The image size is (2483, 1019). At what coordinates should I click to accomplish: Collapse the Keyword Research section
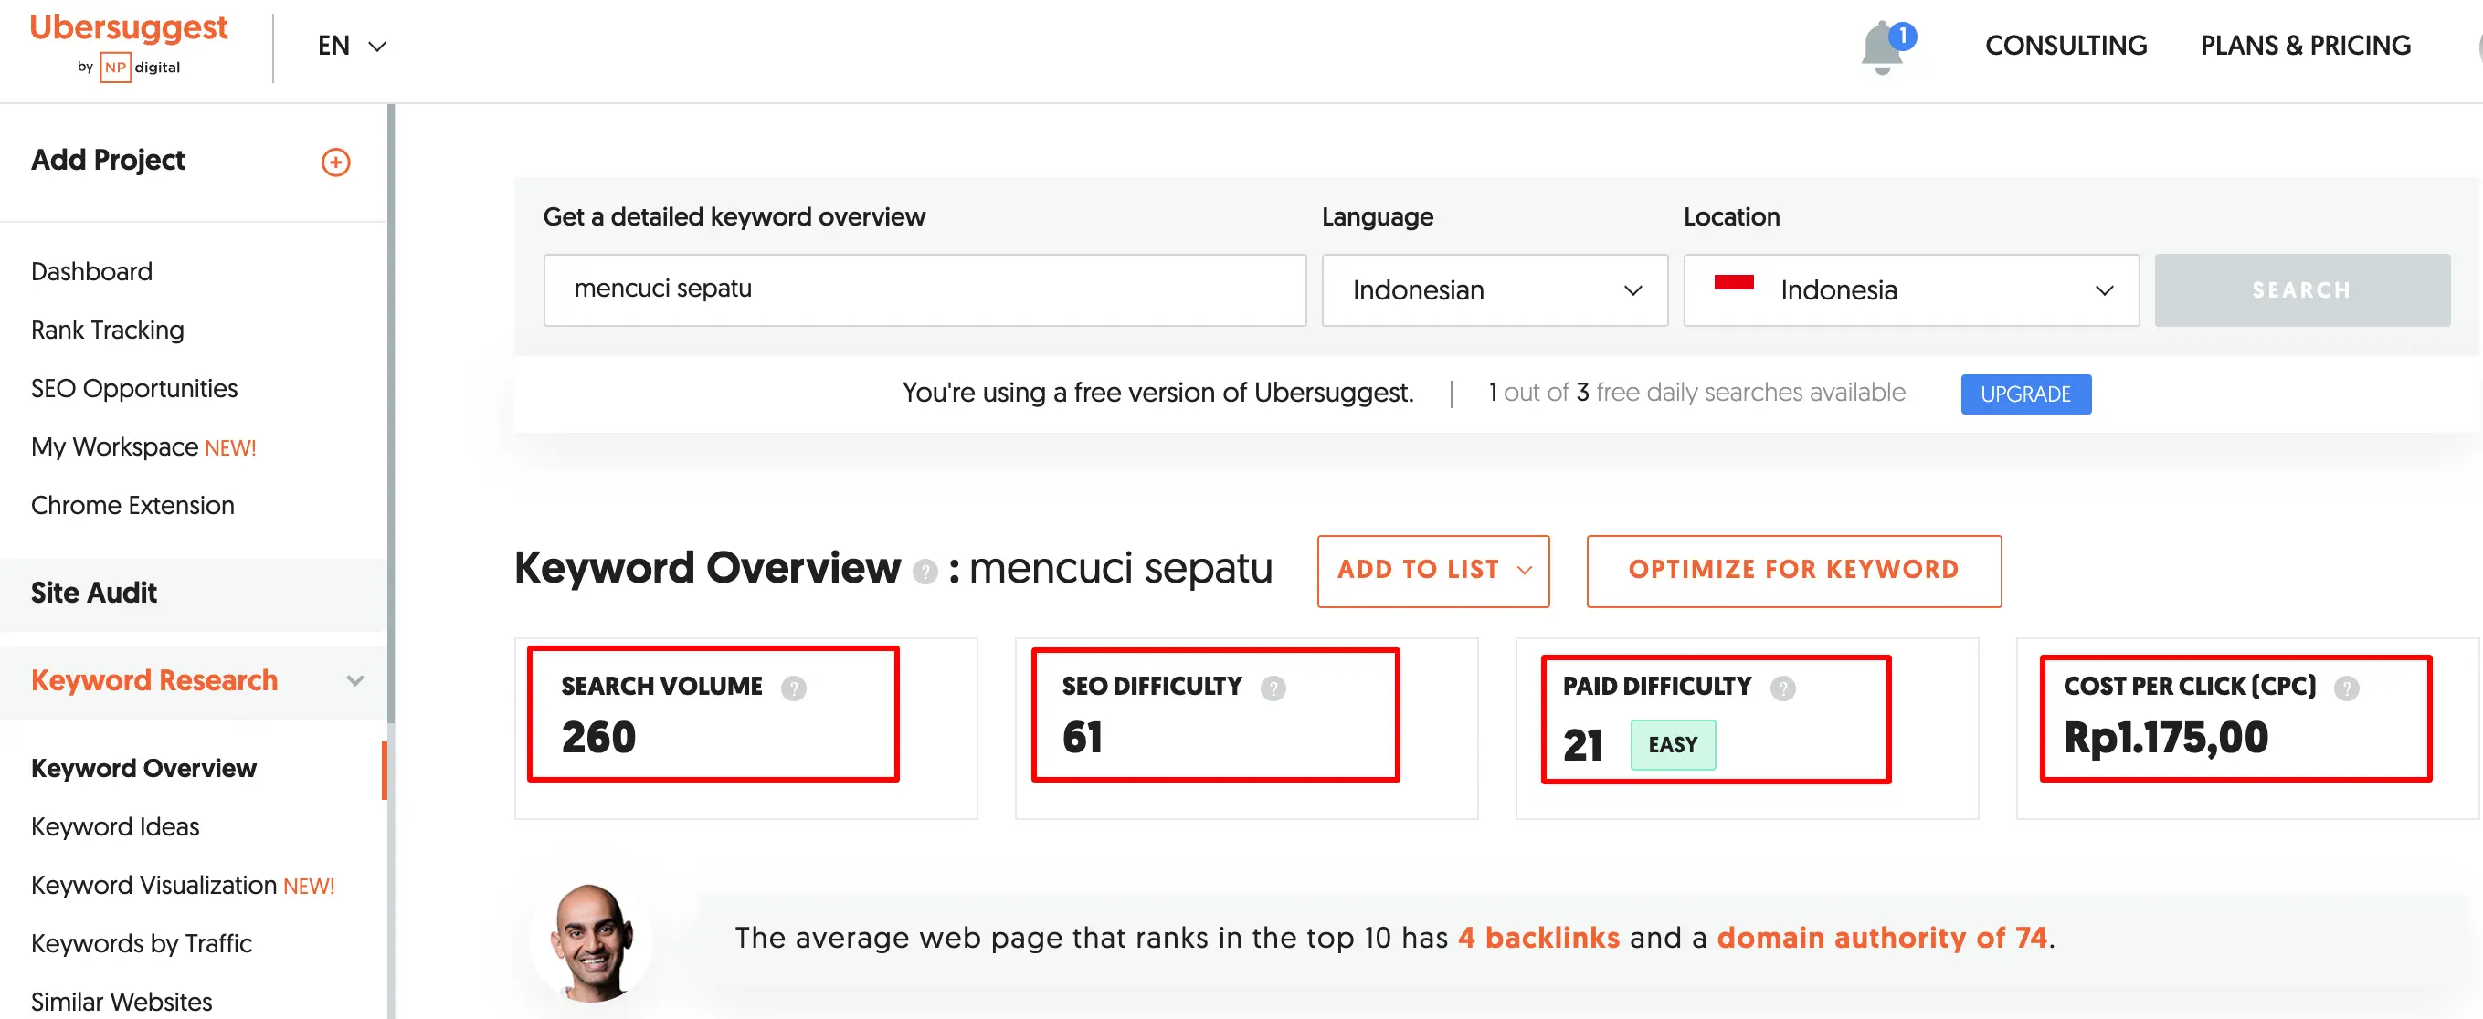pyautogui.click(x=354, y=681)
